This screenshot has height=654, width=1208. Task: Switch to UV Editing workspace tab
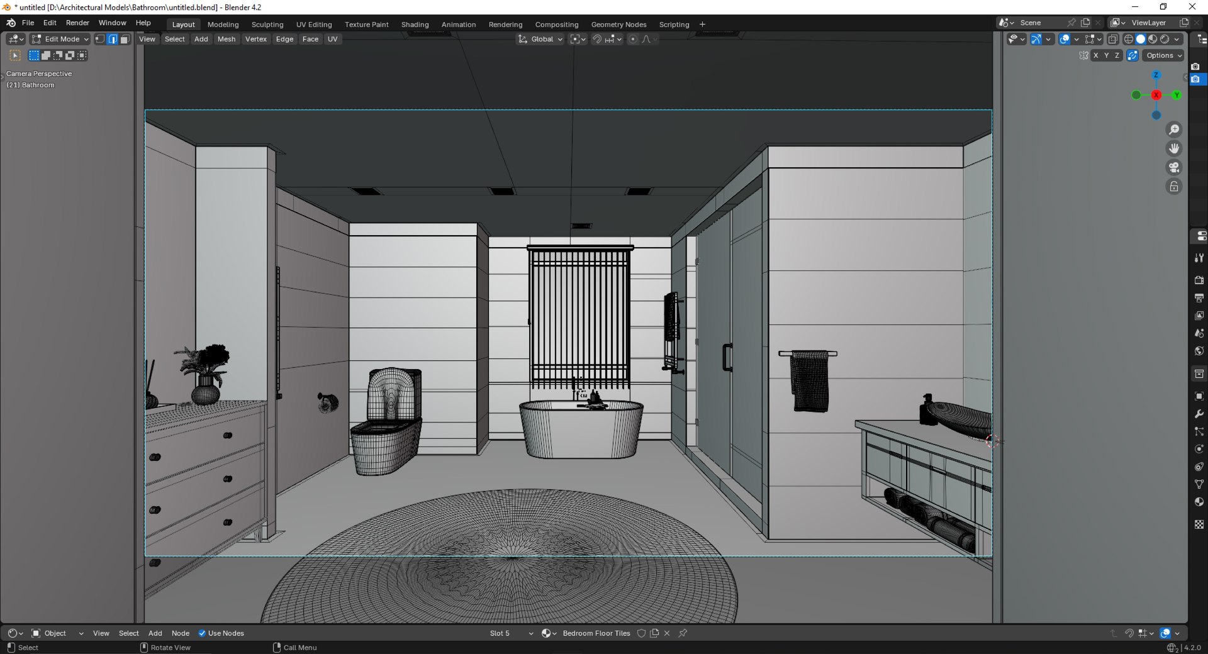tap(314, 25)
